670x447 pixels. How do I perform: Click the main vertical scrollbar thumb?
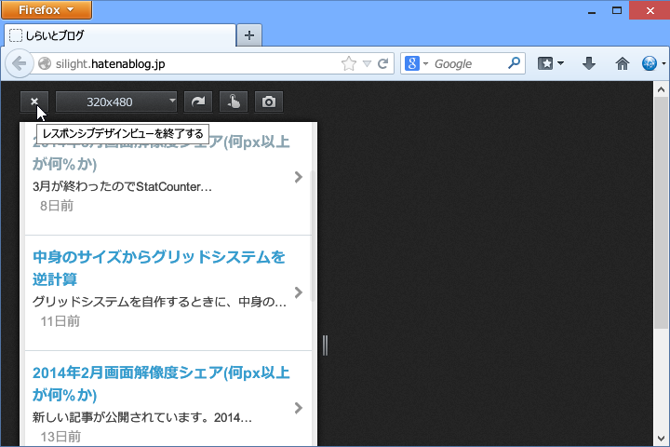click(661, 213)
